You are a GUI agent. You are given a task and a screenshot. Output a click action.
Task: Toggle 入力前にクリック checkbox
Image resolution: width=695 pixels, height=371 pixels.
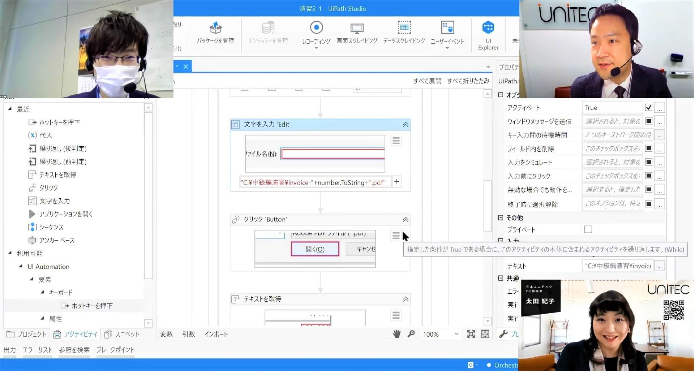click(648, 176)
